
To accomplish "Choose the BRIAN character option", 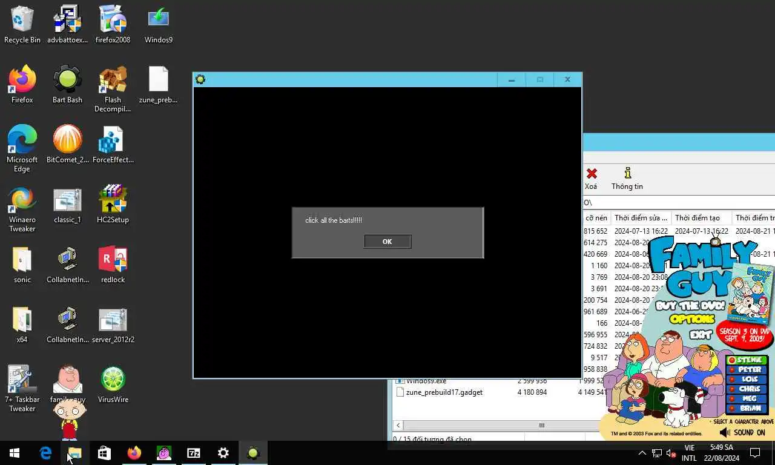I will [746, 409].
